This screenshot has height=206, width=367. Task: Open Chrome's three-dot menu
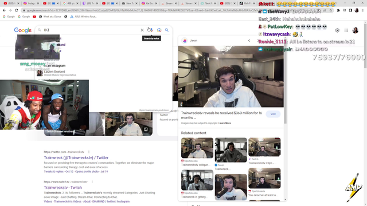pyautogui.click(x=363, y=10)
